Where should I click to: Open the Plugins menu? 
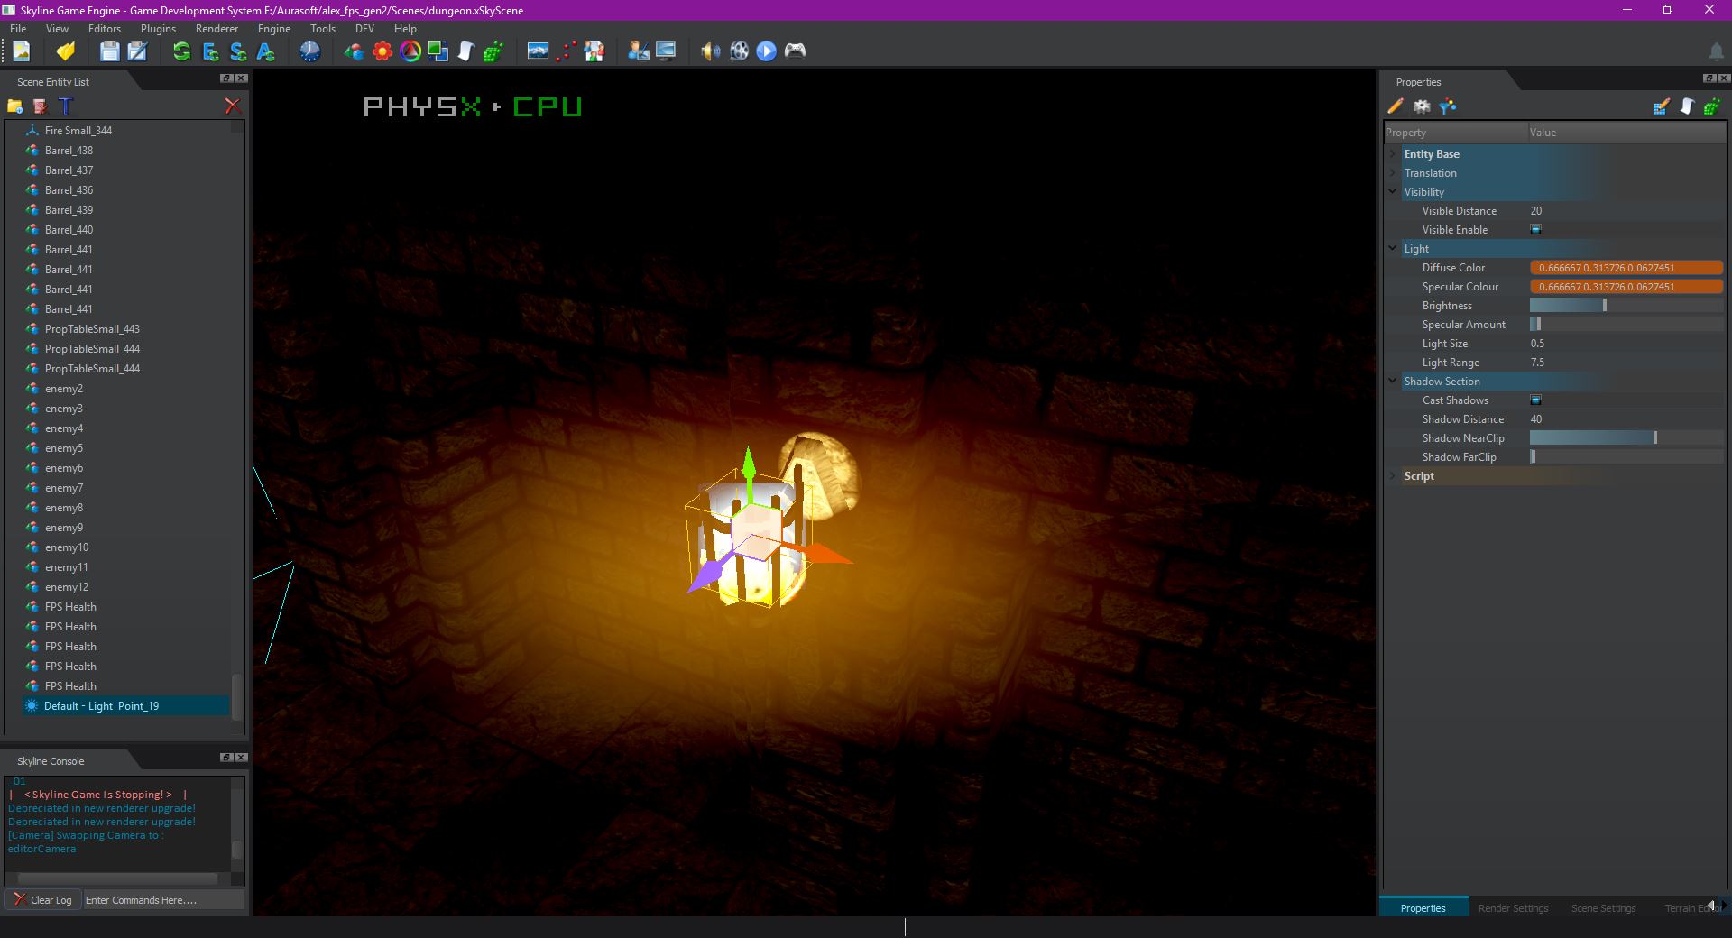coord(158,29)
